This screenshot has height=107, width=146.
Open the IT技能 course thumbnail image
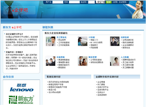point(83,41)
